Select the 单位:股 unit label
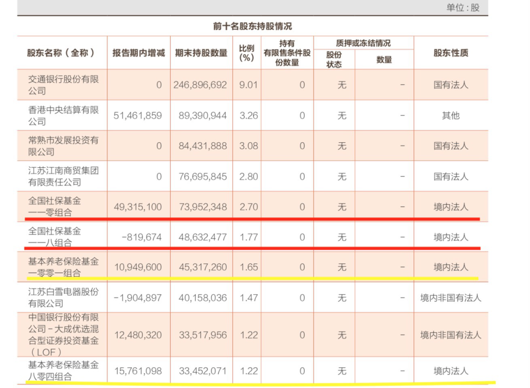The width and height of the screenshot is (530, 388). (463, 8)
